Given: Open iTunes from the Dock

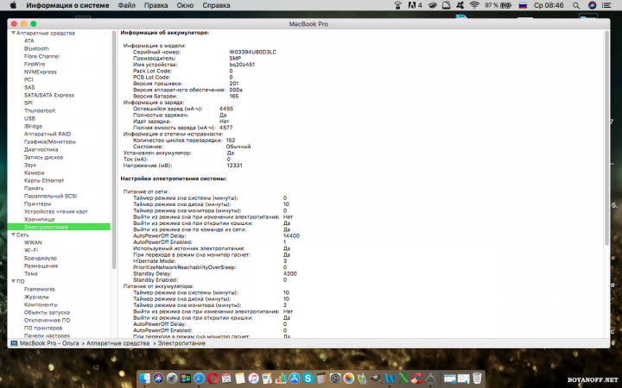Looking at the screenshot, I should pos(253,379).
